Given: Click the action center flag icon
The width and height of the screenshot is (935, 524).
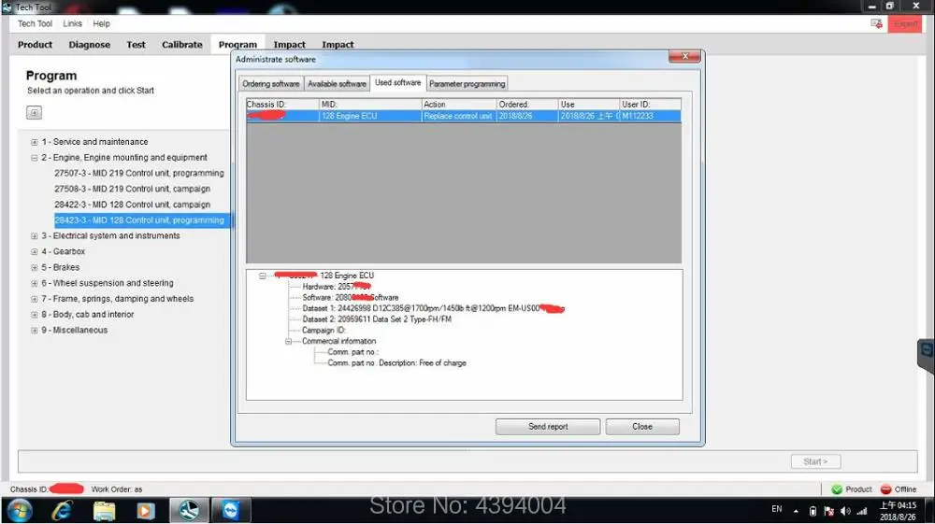Looking at the screenshot, I should tap(828, 511).
